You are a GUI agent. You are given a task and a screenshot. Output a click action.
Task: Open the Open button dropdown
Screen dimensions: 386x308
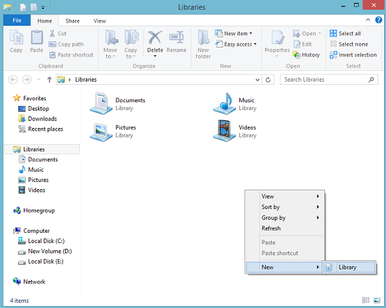click(320, 33)
